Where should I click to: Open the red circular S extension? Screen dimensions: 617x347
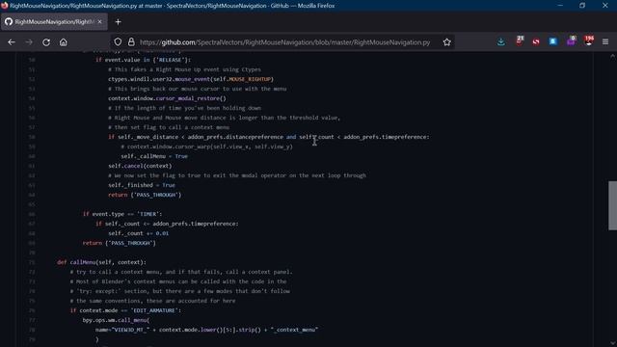[536, 41]
